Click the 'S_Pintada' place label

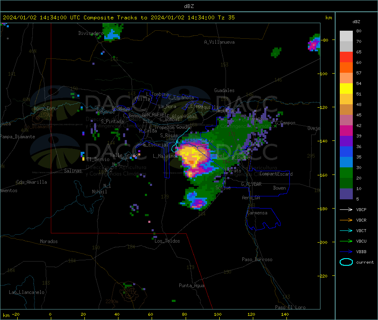tap(112, 122)
